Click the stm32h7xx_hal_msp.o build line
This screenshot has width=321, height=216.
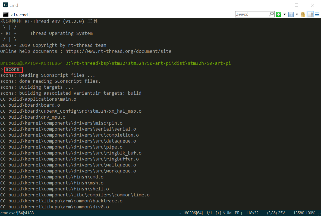pos(71,111)
